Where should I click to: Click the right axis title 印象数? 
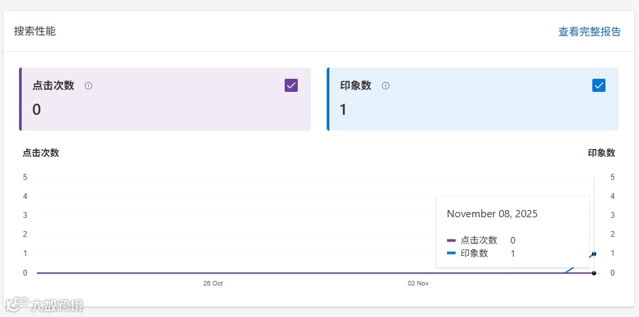[602, 153]
